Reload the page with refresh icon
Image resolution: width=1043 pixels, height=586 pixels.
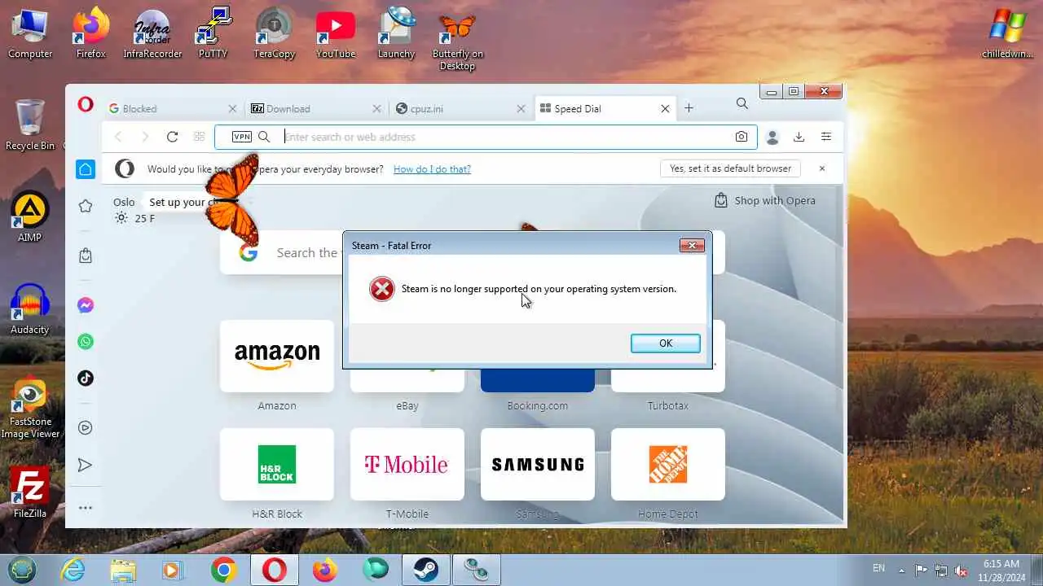(172, 137)
